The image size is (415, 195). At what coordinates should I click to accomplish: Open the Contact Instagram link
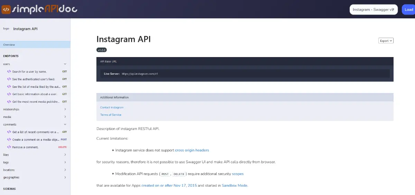(112, 108)
